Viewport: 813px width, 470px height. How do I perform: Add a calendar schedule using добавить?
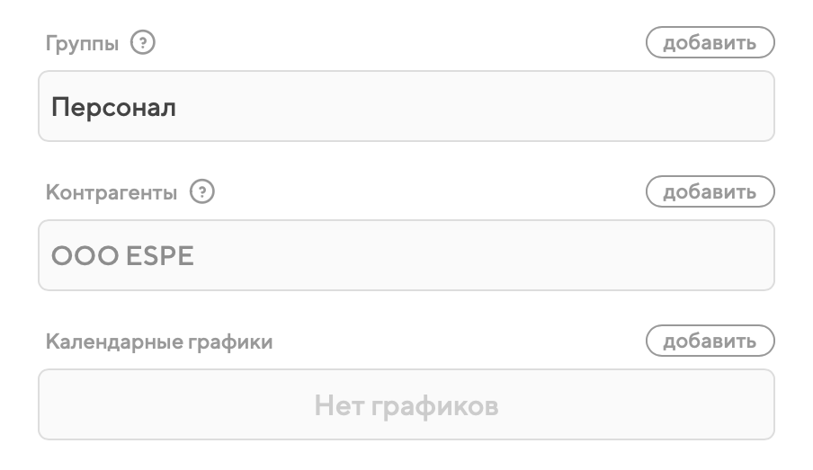tap(710, 341)
